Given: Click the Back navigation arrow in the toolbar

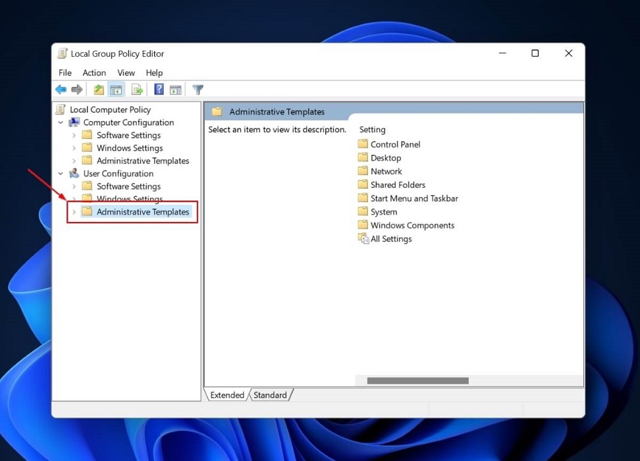Looking at the screenshot, I should coord(61,90).
